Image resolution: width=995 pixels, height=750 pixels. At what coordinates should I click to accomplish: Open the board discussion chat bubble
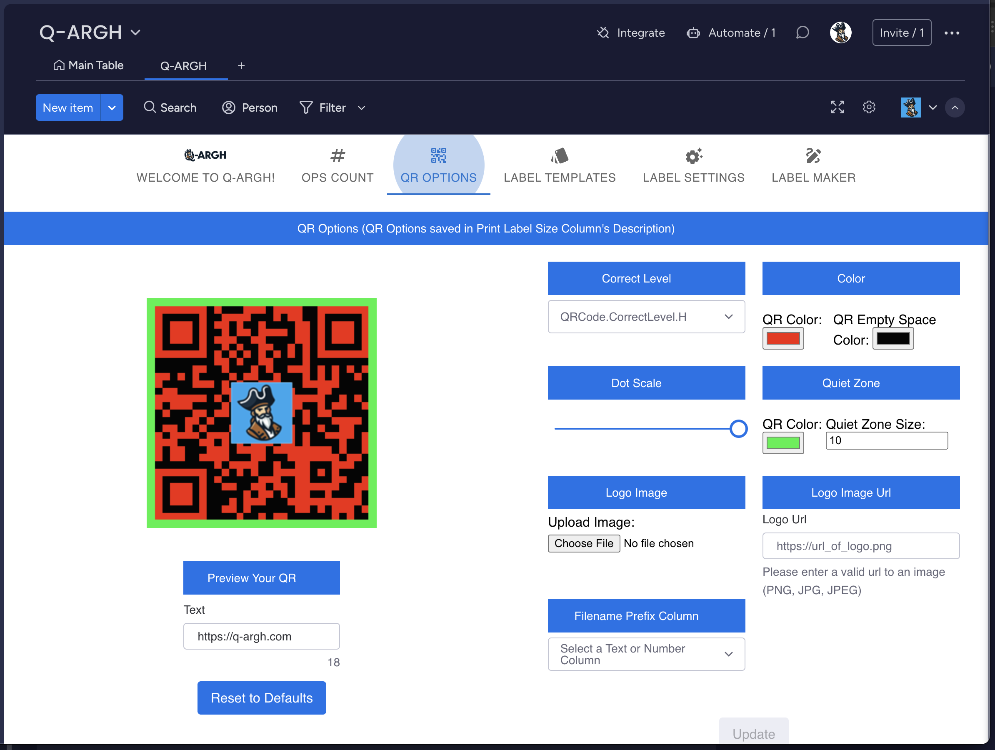coord(802,33)
